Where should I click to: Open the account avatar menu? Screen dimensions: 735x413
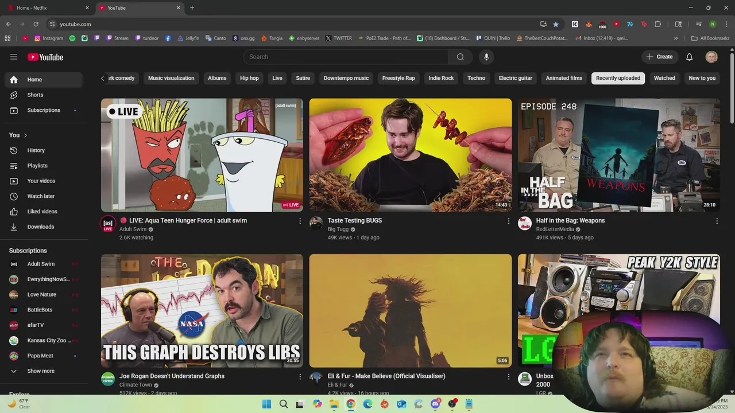pos(711,57)
